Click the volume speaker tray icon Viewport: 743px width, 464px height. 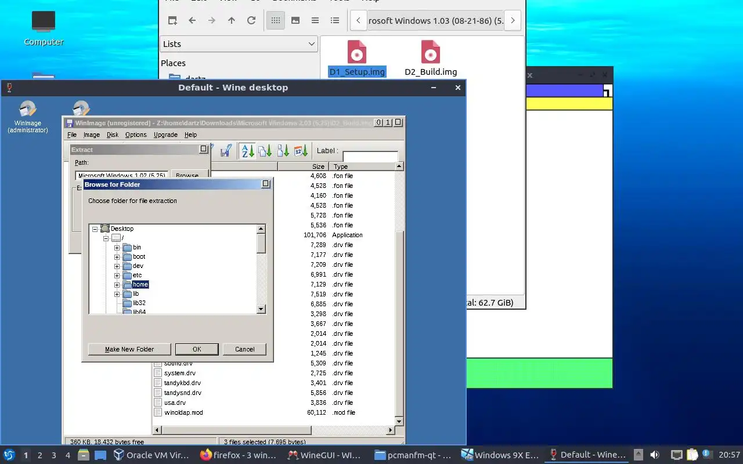pyautogui.click(x=655, y=455)
